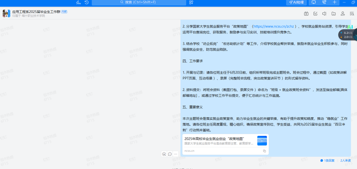Open the group live broadcast icon

coord(306,14)
